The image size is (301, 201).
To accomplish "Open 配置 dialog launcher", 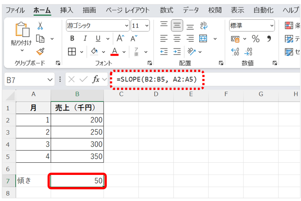I will (x=221, y=63).
